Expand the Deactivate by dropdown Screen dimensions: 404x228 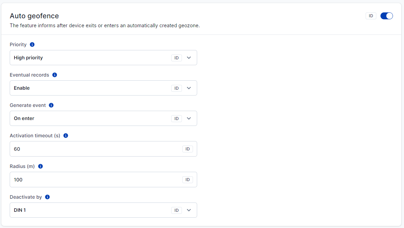click(189, 210)
